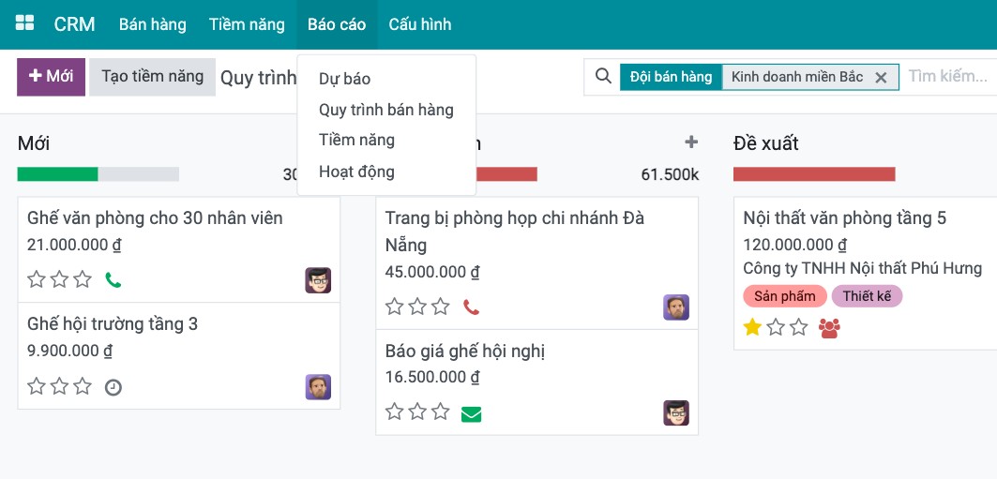Click the Đề xuất column header
Screen dimensions: 997x479
pos(765,142)
